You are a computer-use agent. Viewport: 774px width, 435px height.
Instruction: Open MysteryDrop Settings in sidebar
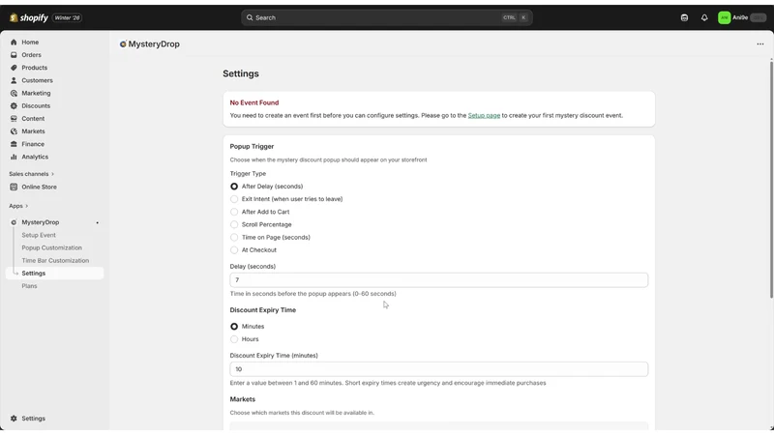tap(54, 274)
